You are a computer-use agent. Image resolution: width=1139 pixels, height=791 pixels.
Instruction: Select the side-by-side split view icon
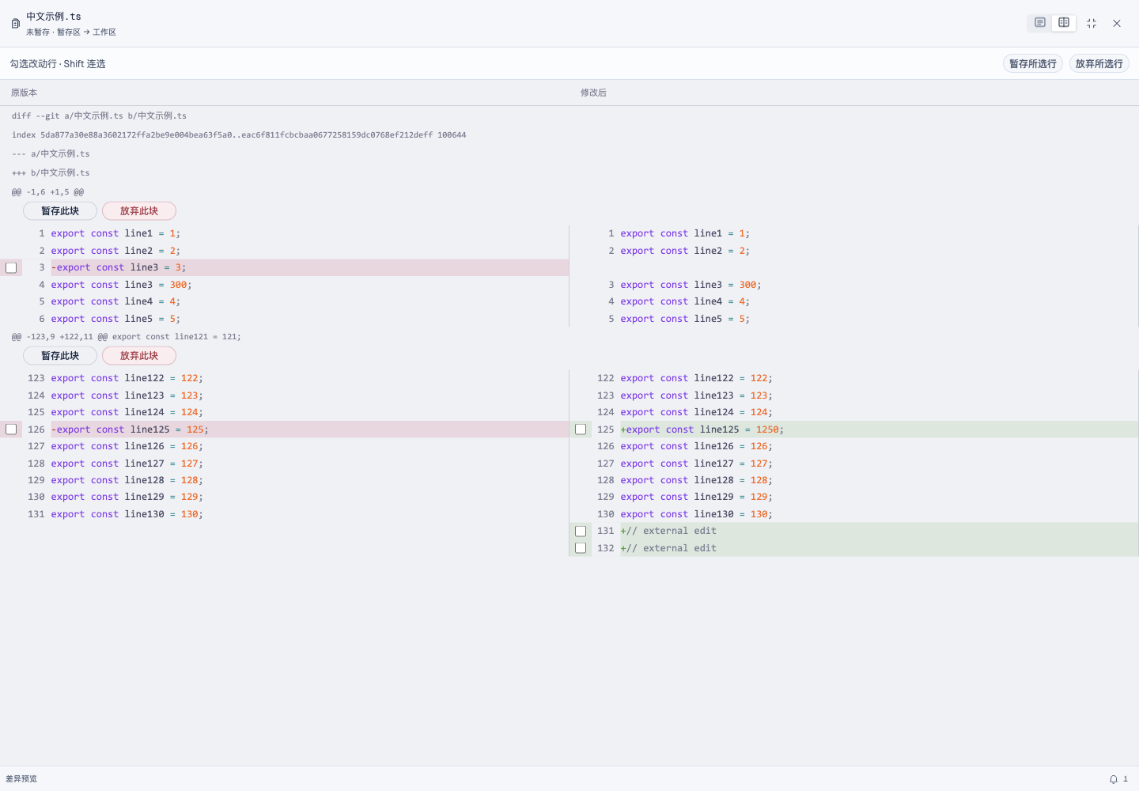pos(1064,23)
